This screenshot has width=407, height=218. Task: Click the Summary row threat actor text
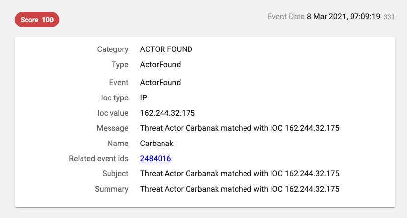(x=240, y=189)
